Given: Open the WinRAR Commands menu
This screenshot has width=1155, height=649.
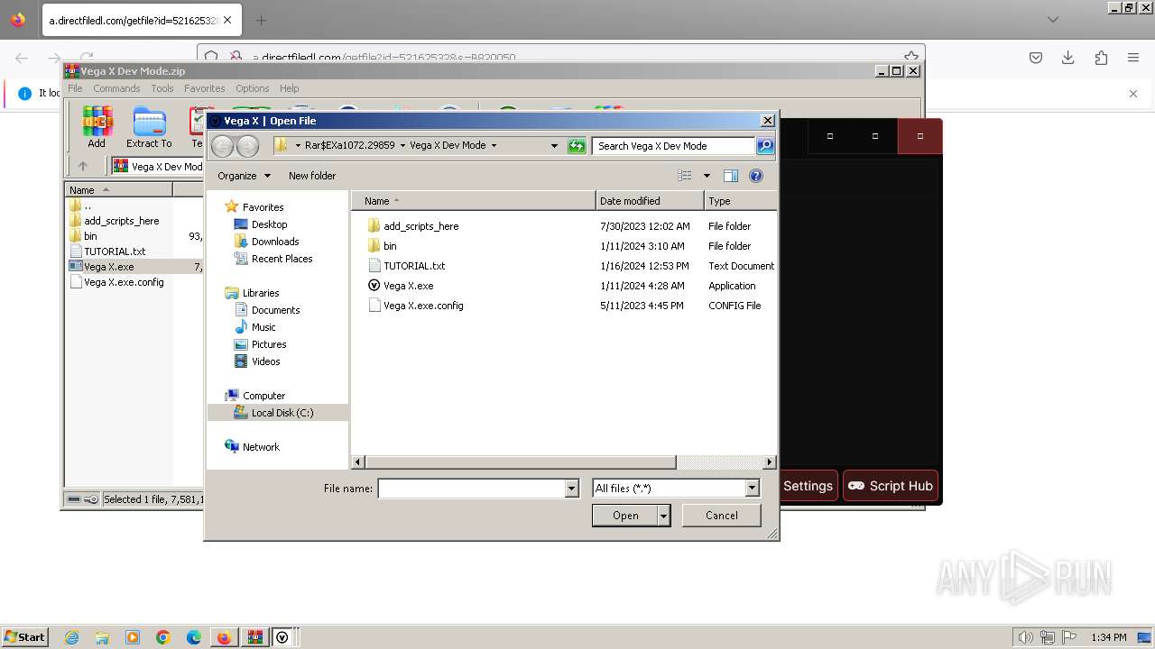Looking at the screenshot, I should pos(116,88).
